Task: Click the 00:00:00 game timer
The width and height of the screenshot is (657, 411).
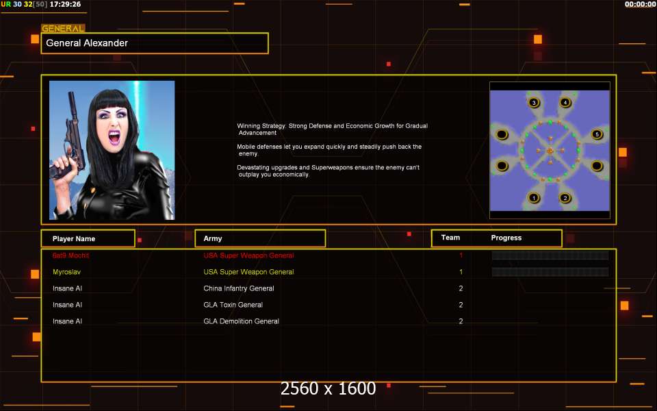Action: pos(640,4)
